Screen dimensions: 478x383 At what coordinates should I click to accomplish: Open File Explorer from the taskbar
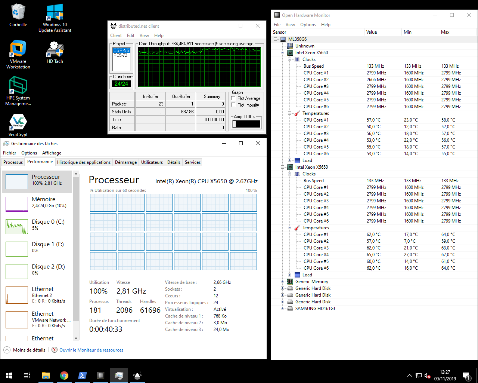(x=46, y=375)
